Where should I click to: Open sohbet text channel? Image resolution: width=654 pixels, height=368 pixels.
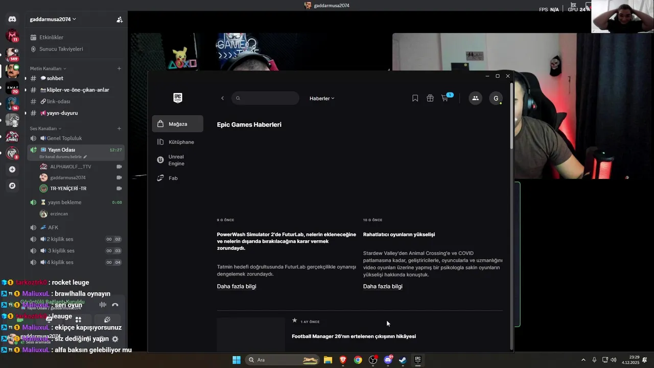pos(77,78)
